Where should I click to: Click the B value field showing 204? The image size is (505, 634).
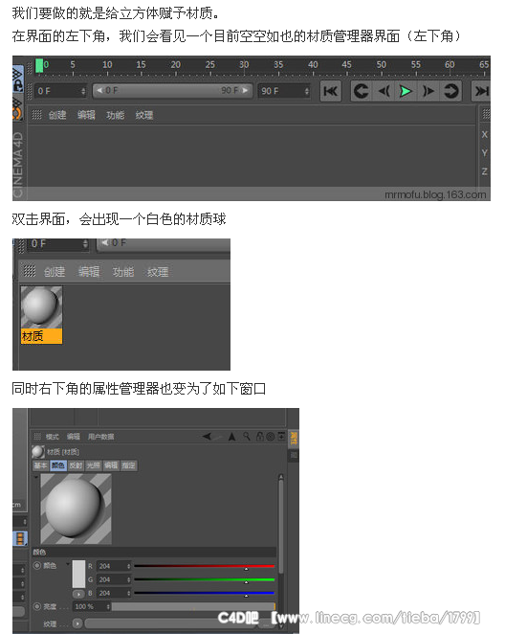[112, 593]
